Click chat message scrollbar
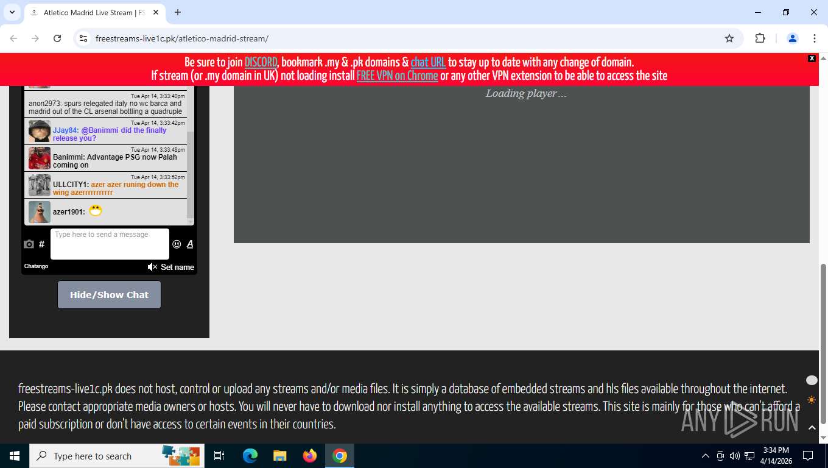Viewport: 828px width, 468px height. tap(191, 174)
